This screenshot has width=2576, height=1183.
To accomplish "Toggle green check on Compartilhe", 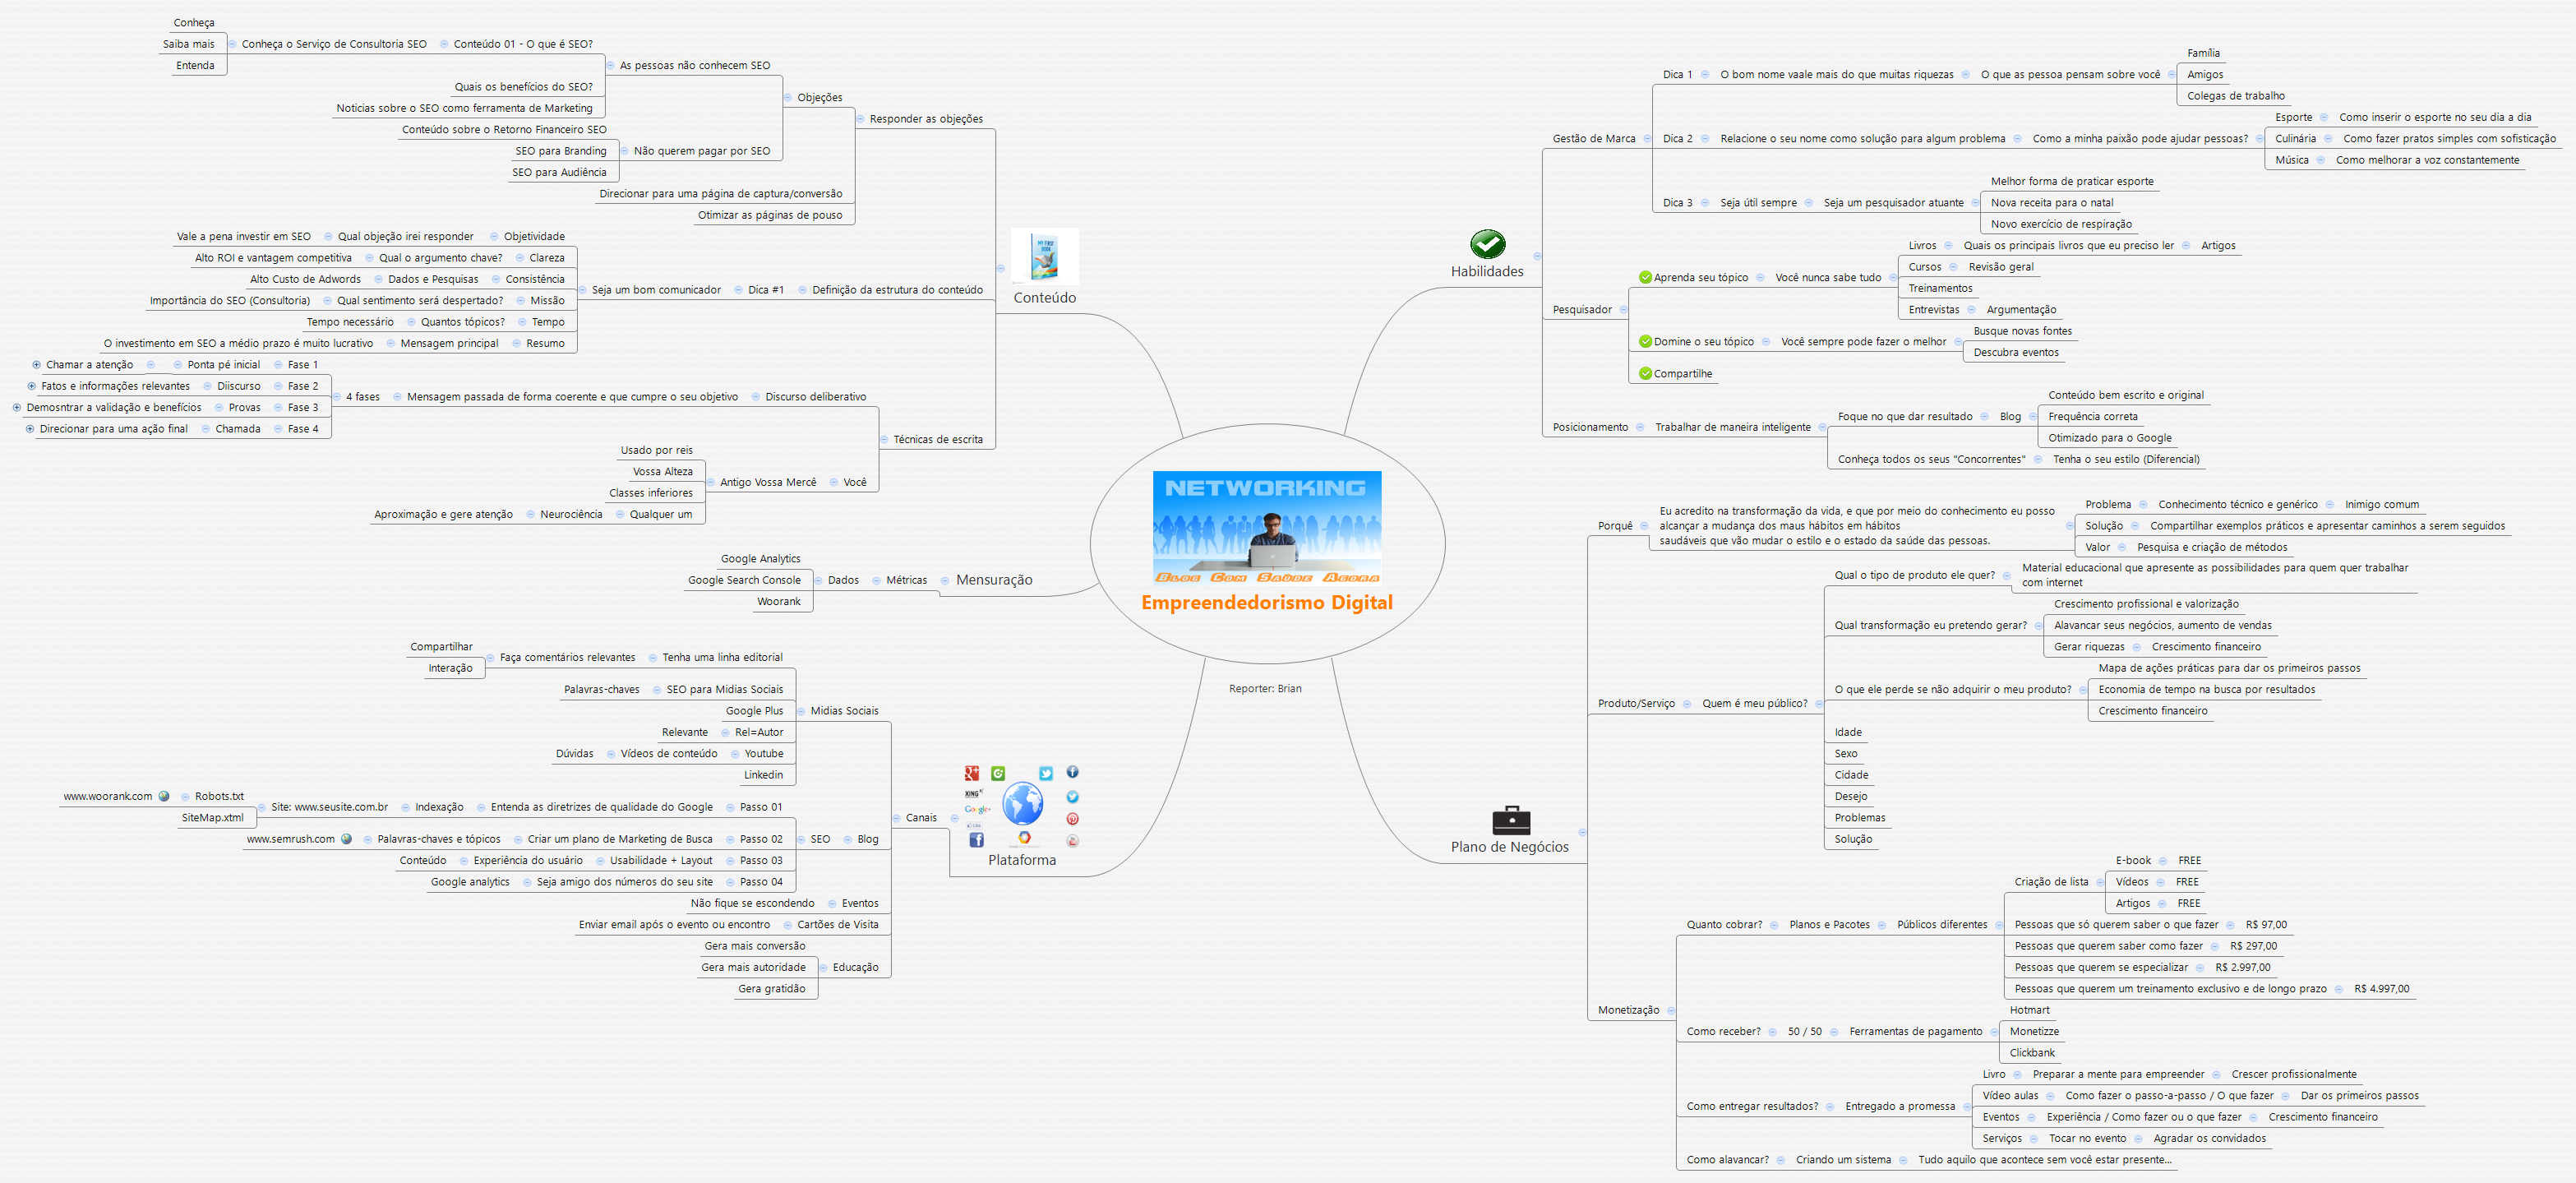I will tap(1645, 374).
